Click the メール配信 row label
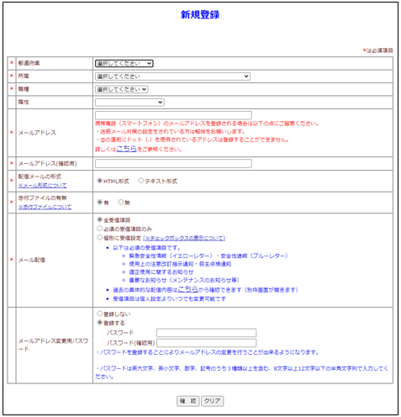 tap(32, 260)
